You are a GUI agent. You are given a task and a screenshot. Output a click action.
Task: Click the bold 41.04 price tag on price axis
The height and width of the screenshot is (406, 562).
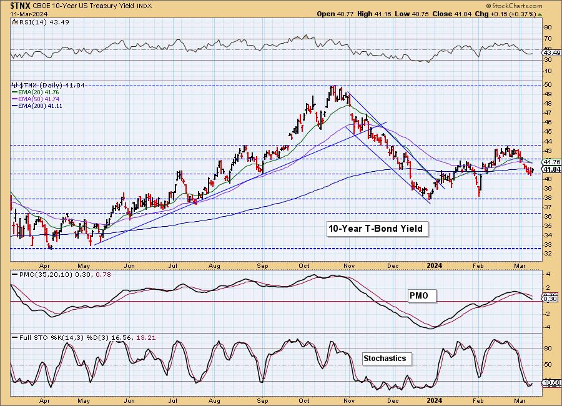pyautogui.click(x=552, y=169)
